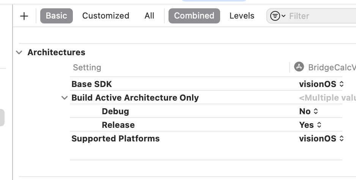Image resolution: width=356 pixels, height=180 pixels.
Task: Open the Release value Yes popup
Action: pos(310,125)
